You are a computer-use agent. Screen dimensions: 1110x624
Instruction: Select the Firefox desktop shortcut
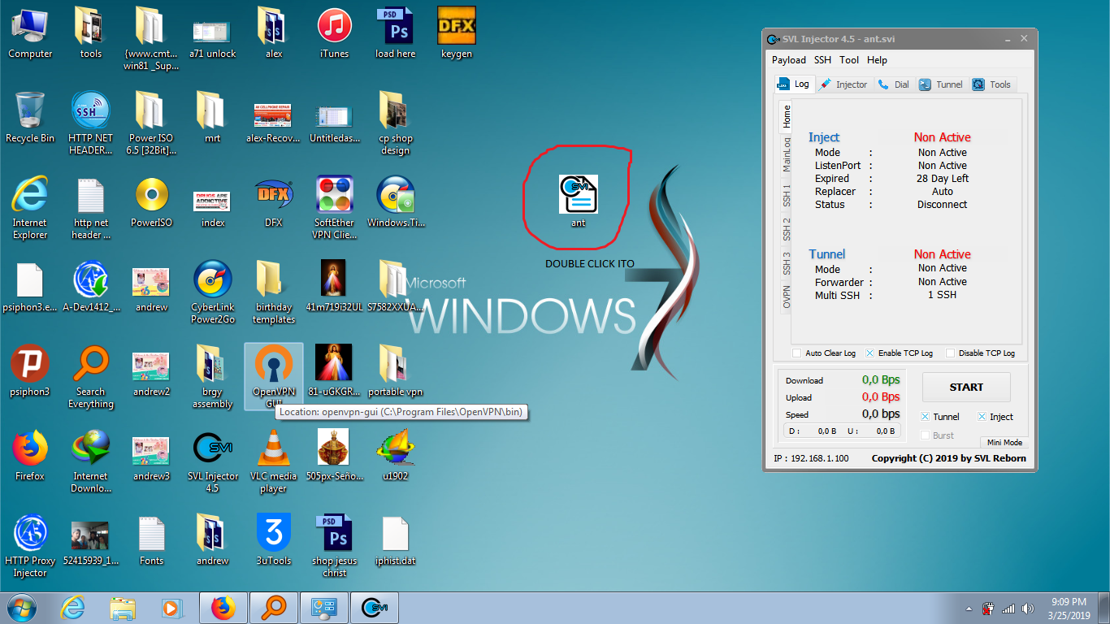(30, 448)
